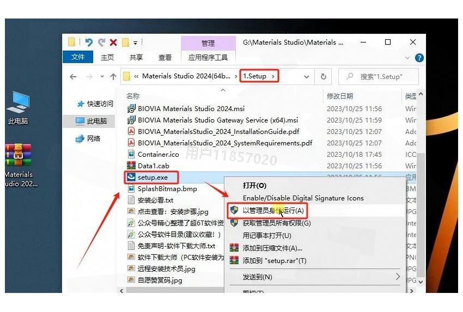Open the blue Help question mark icon
The image size is (463, 312).
coord(419,58)
